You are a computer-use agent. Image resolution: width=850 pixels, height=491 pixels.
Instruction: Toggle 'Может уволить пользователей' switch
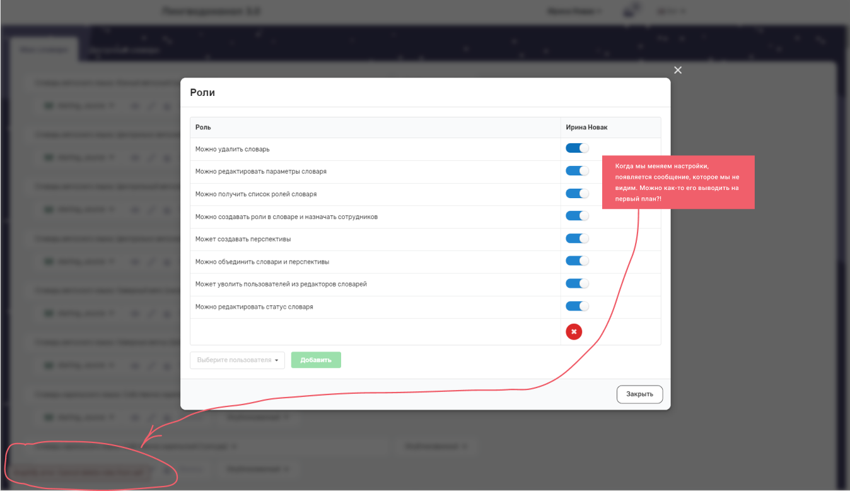pyautogui.click(x=577, y=284)
